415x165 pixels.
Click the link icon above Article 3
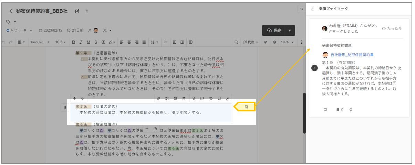(x=158, y=99)
